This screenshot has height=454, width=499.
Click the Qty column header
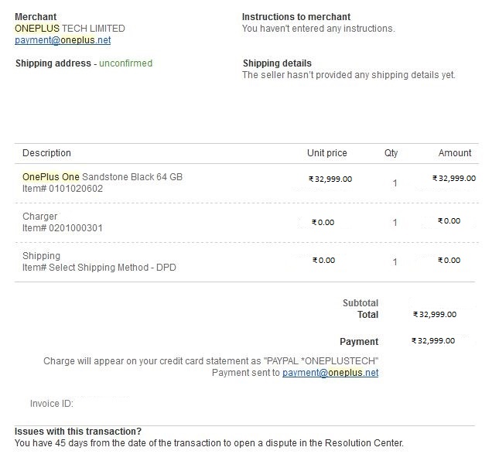(391, 153)
